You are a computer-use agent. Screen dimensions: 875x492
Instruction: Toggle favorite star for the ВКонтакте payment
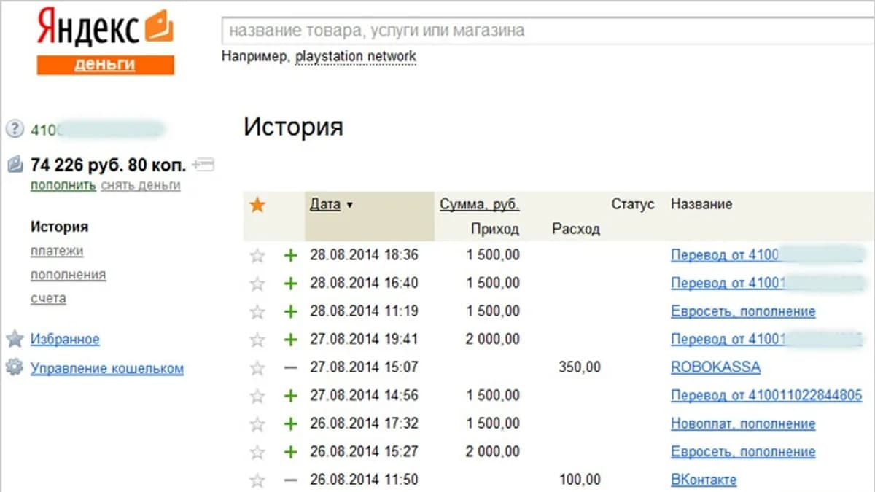click(257, 480)
